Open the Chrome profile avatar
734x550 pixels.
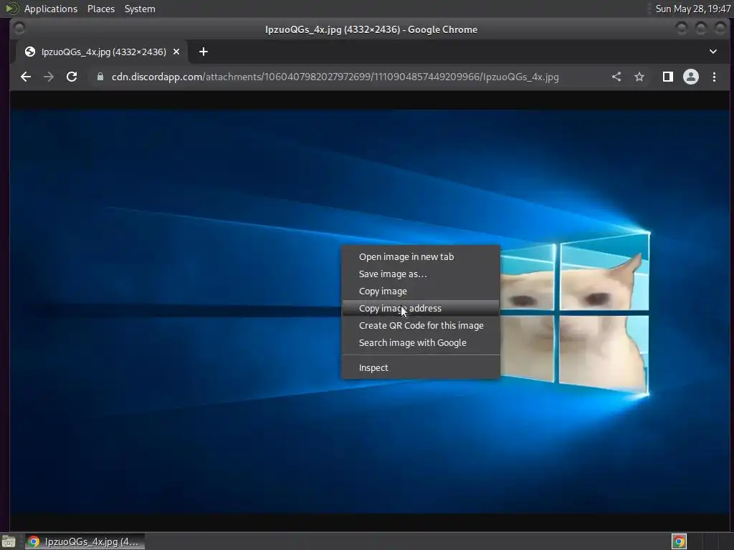coord(691,77)
